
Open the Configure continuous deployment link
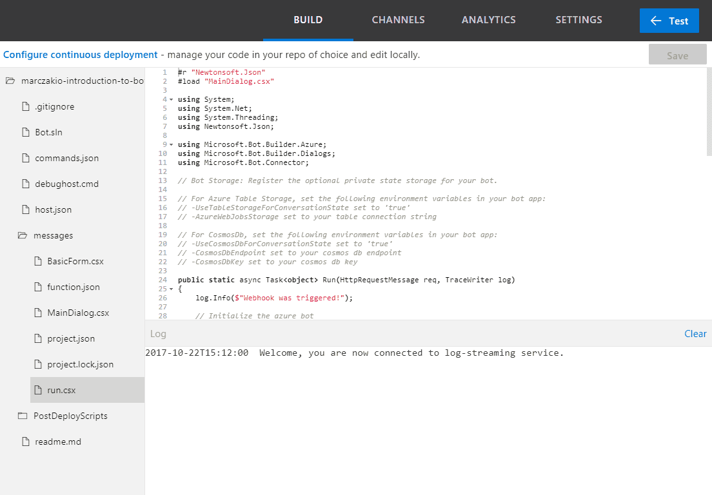click(x=80, y=55)
